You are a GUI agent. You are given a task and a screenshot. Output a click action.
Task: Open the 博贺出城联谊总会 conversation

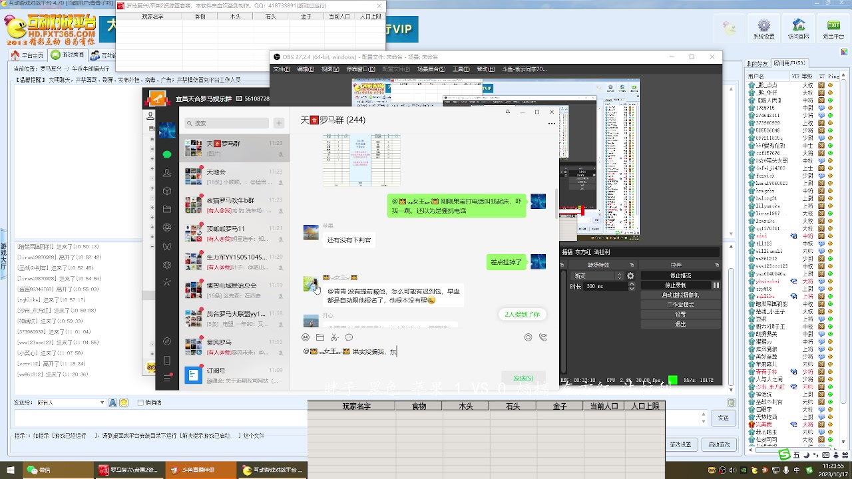point(234,290)
